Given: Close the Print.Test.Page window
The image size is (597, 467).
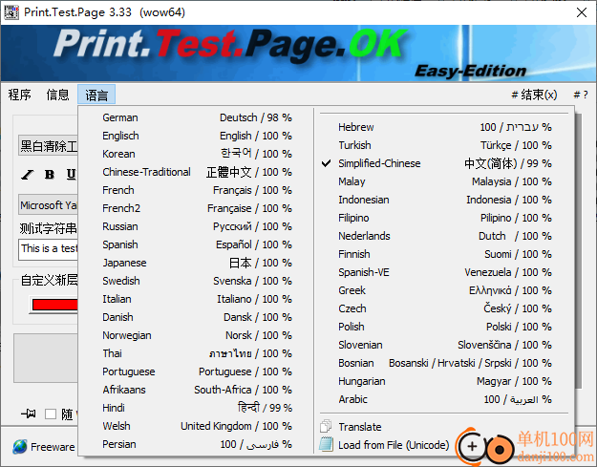Looking at the screenshot, I should [582, 12].
